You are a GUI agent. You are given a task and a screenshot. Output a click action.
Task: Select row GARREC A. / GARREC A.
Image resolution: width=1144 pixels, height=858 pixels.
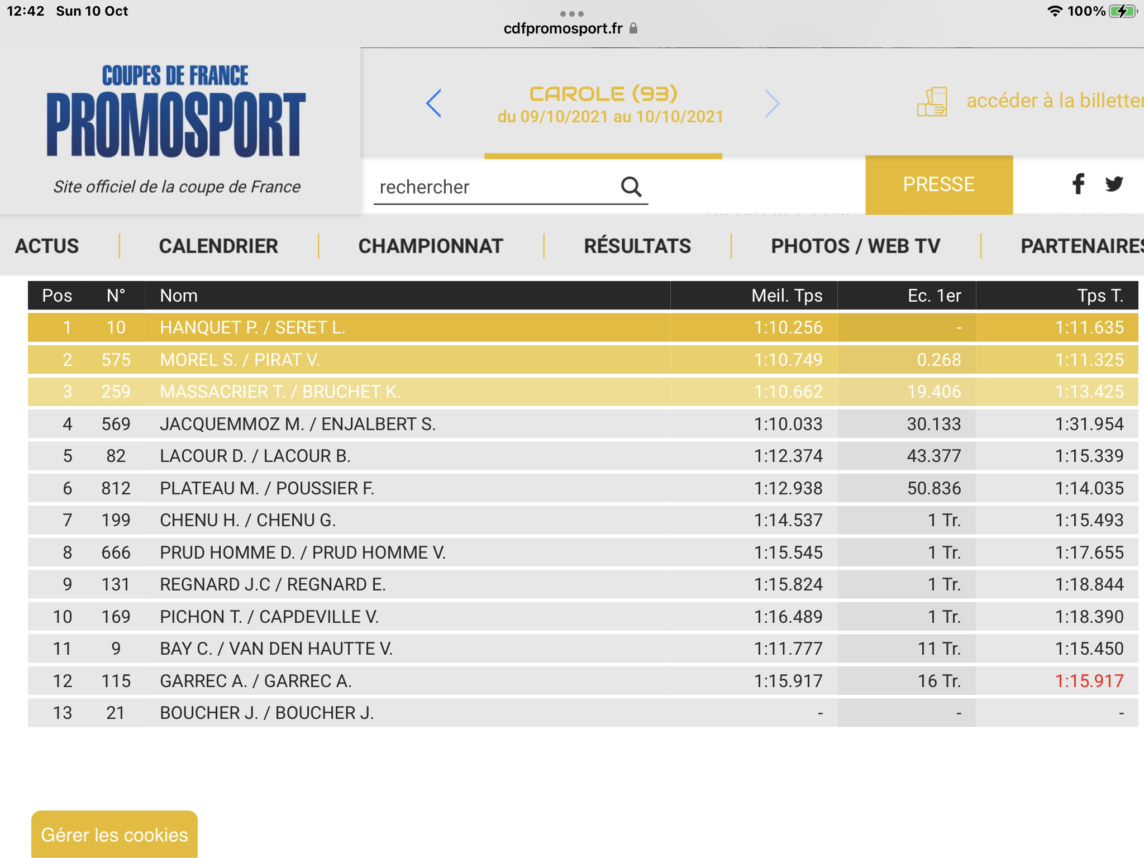pos(583,681)
